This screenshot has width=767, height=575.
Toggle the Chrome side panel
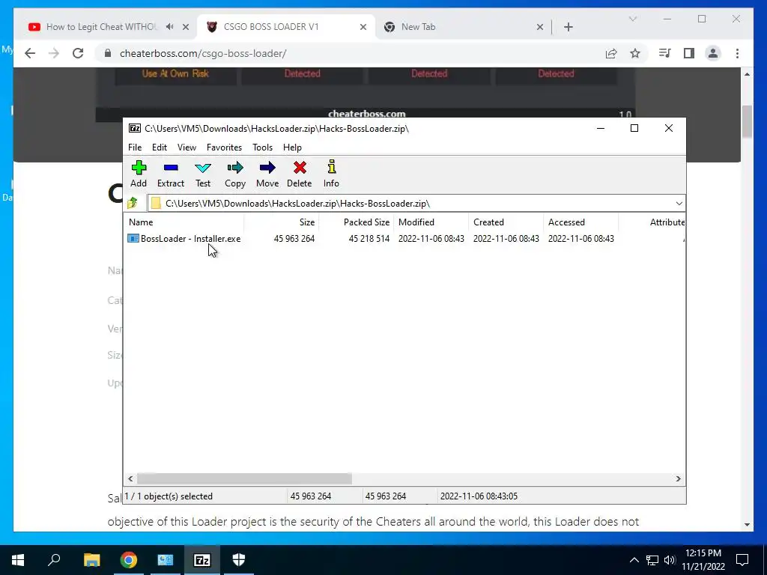[689, 53]
